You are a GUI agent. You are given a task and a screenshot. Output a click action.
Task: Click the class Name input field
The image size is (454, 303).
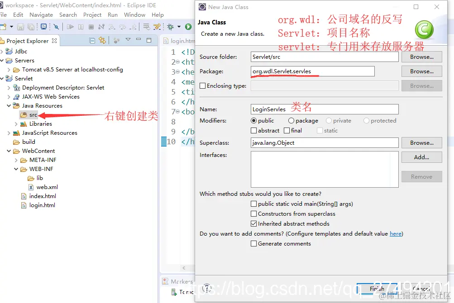tap(325, 109)
